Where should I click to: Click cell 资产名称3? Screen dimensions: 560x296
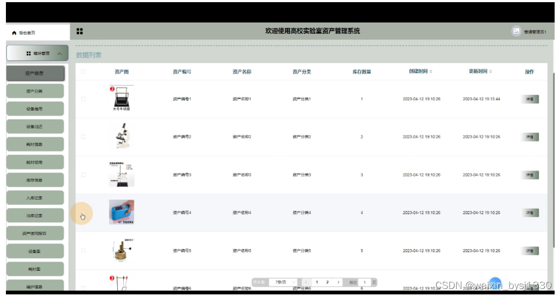click(x=242, y=175)
